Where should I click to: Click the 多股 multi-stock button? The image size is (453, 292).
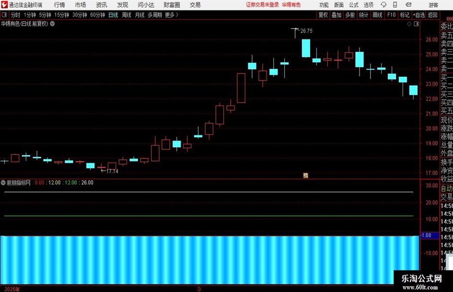350,15
